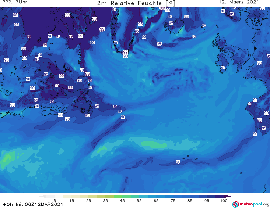270x208 pixels.
Task: Click the '85' tick label on the color legend
Action: 190,201
